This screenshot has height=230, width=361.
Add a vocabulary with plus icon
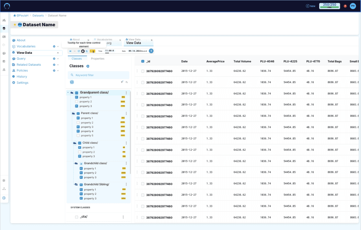(x=54, y=46)
